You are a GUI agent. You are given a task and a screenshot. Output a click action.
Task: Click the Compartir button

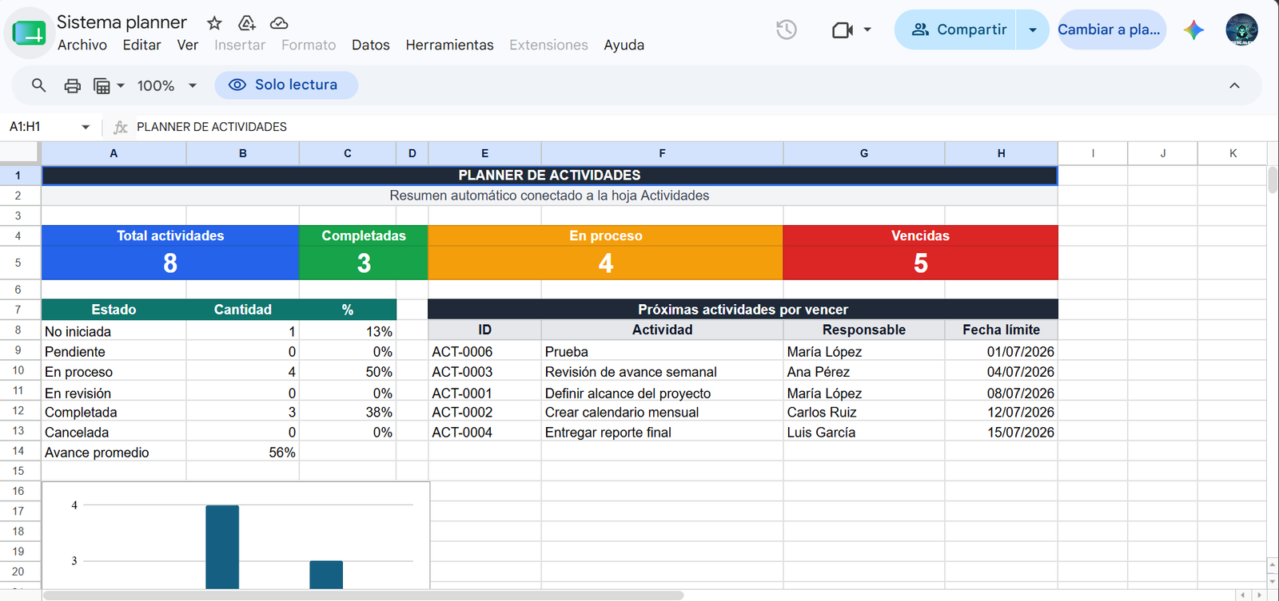pos(956,30)
